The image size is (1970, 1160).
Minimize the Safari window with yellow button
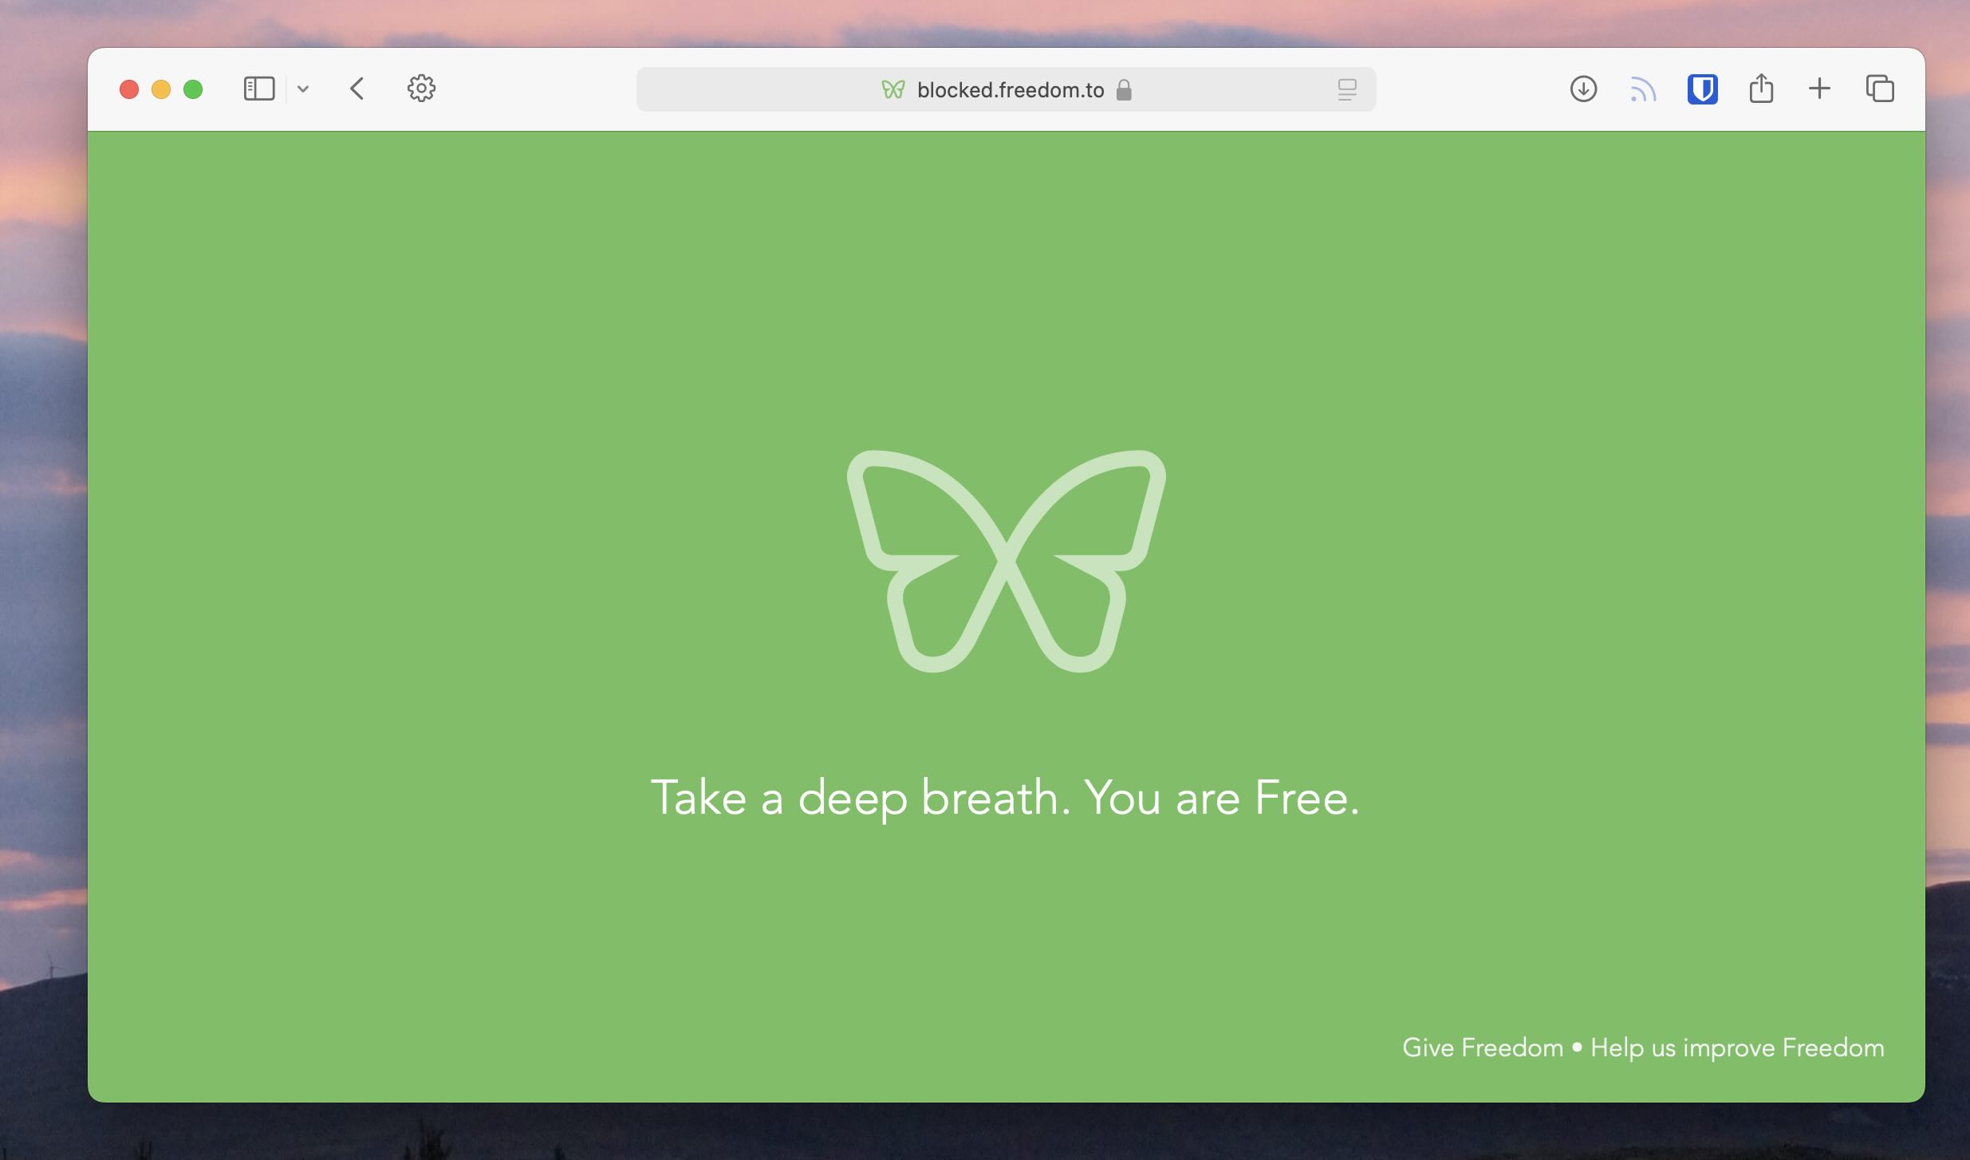[x=161, y=89]
